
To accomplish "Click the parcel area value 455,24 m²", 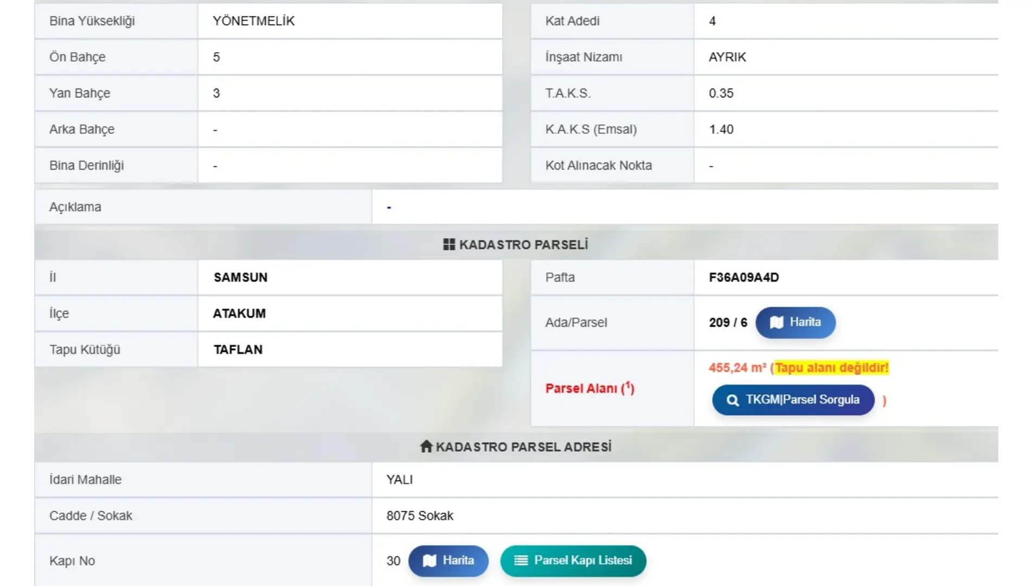I will (737, 368).
